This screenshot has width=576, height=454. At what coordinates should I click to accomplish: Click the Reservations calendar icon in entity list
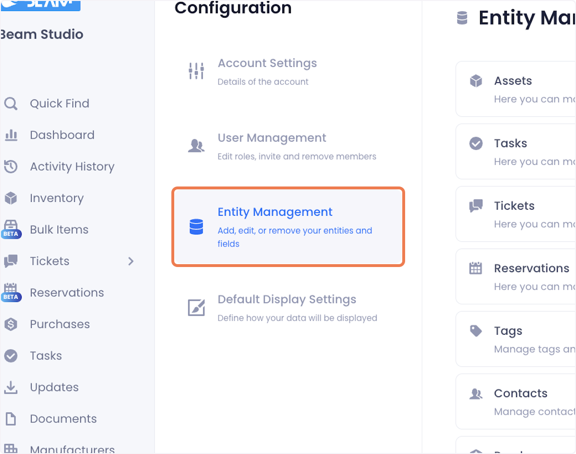[476, 268]
